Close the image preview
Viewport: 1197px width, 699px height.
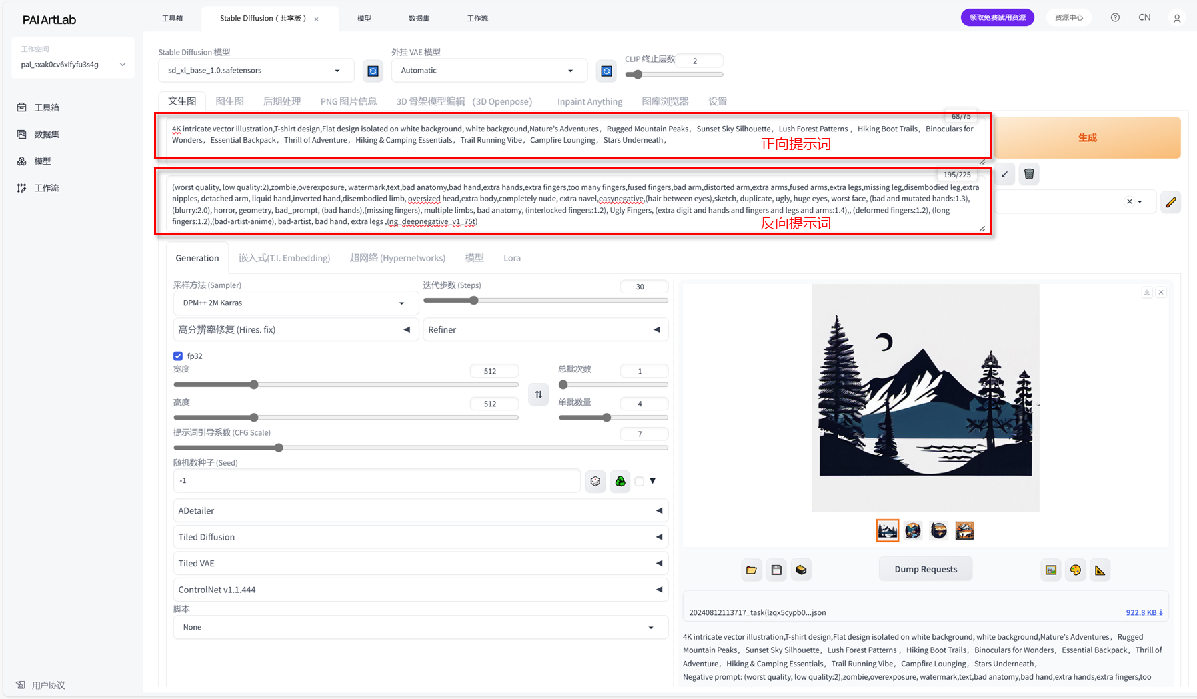click(x=1161, y=293)
